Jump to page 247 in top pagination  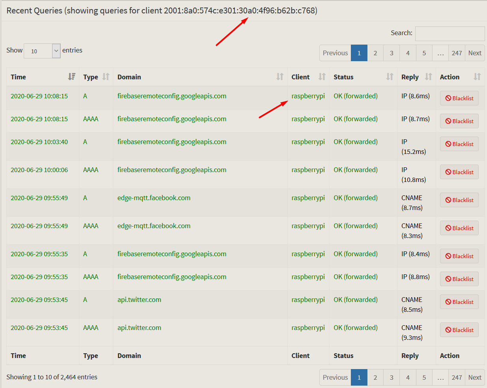pyautogui.click(x=457, y=53)
